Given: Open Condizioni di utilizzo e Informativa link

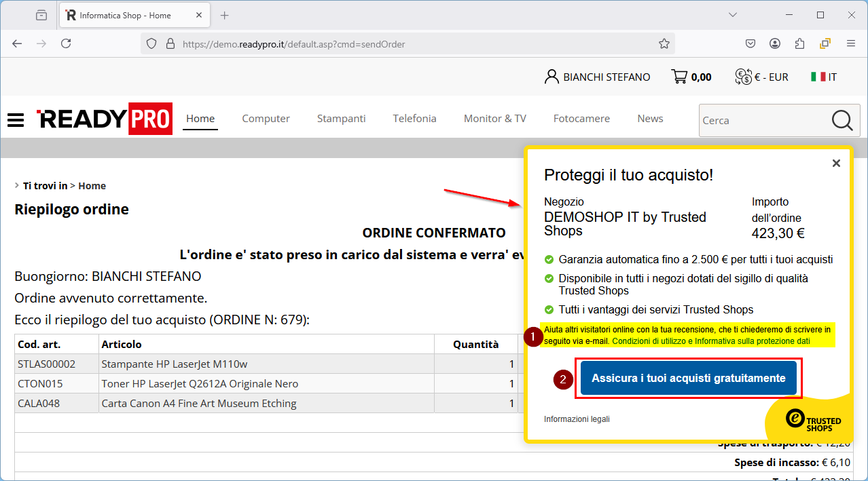Looking at the screenshot, I should (710, 341).
